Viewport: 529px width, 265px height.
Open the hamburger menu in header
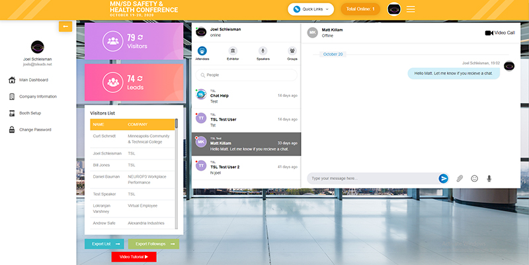pyautogui.click(x=411, y=9)
